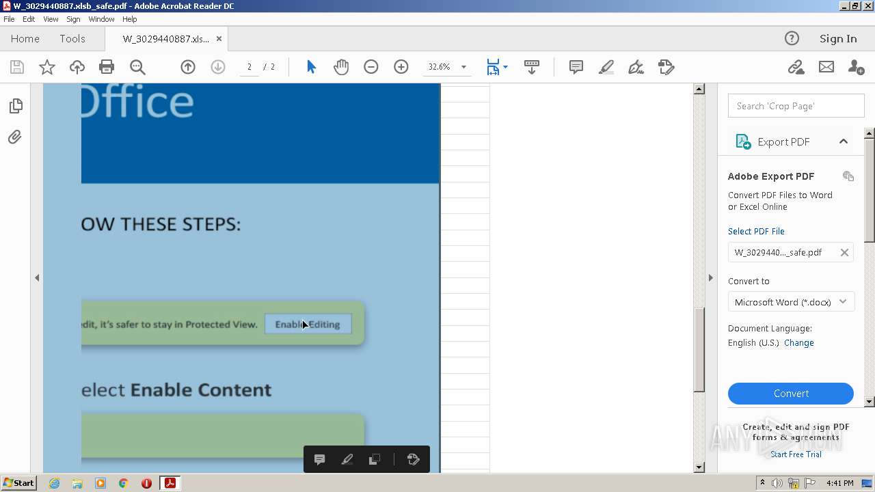The image size is (875, 492).
Task: Add sticky note from floating toolbar
Action: coord(319,459)
